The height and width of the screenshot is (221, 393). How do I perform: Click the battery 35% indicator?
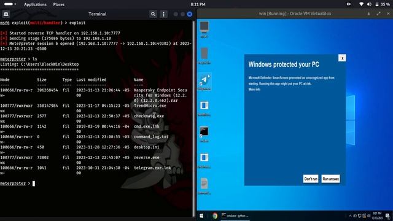coord(383,4)
